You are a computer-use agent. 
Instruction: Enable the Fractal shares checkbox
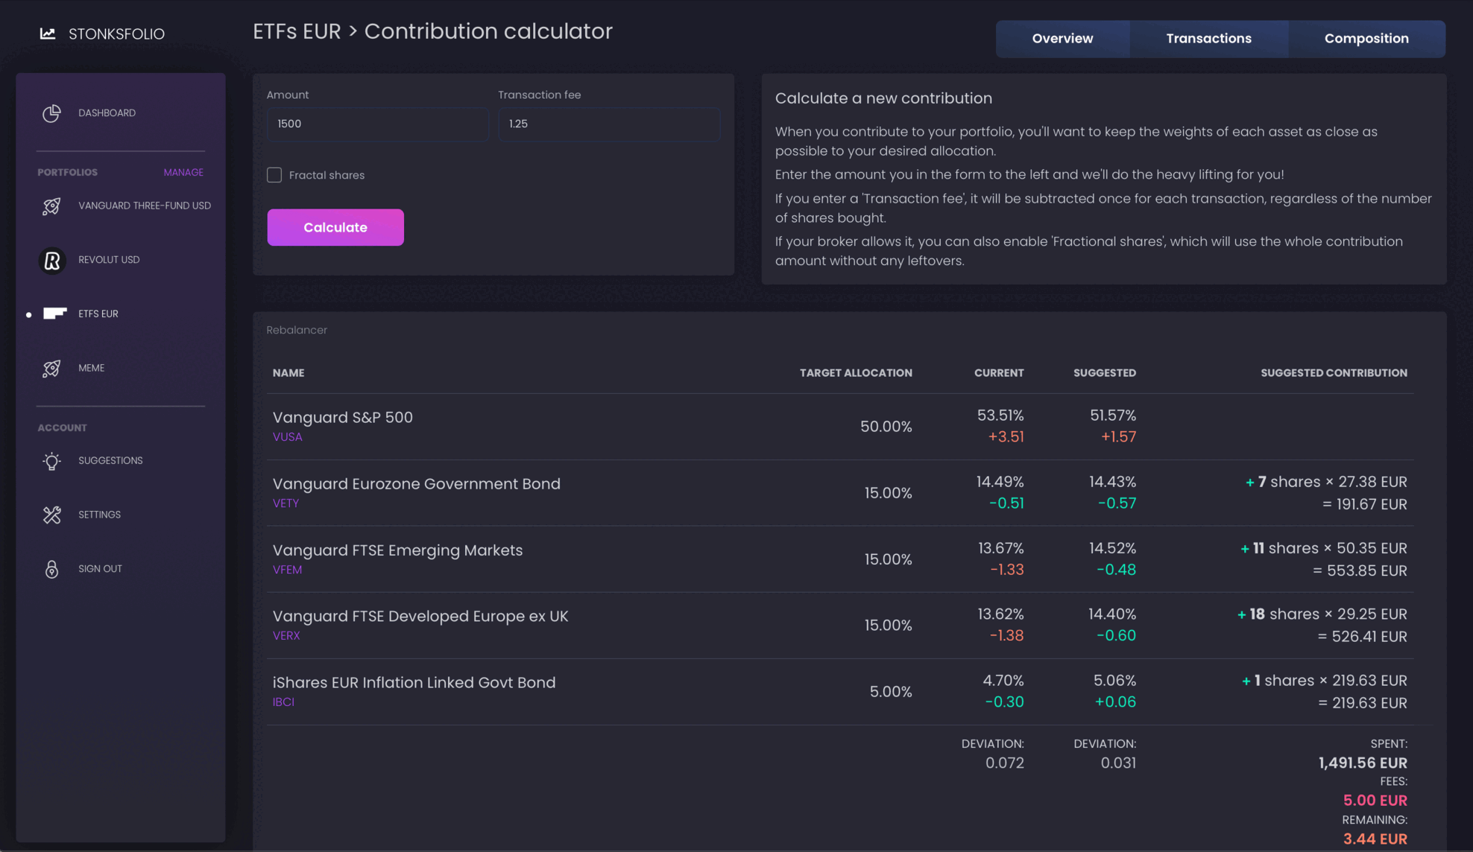tap(274, 175)
